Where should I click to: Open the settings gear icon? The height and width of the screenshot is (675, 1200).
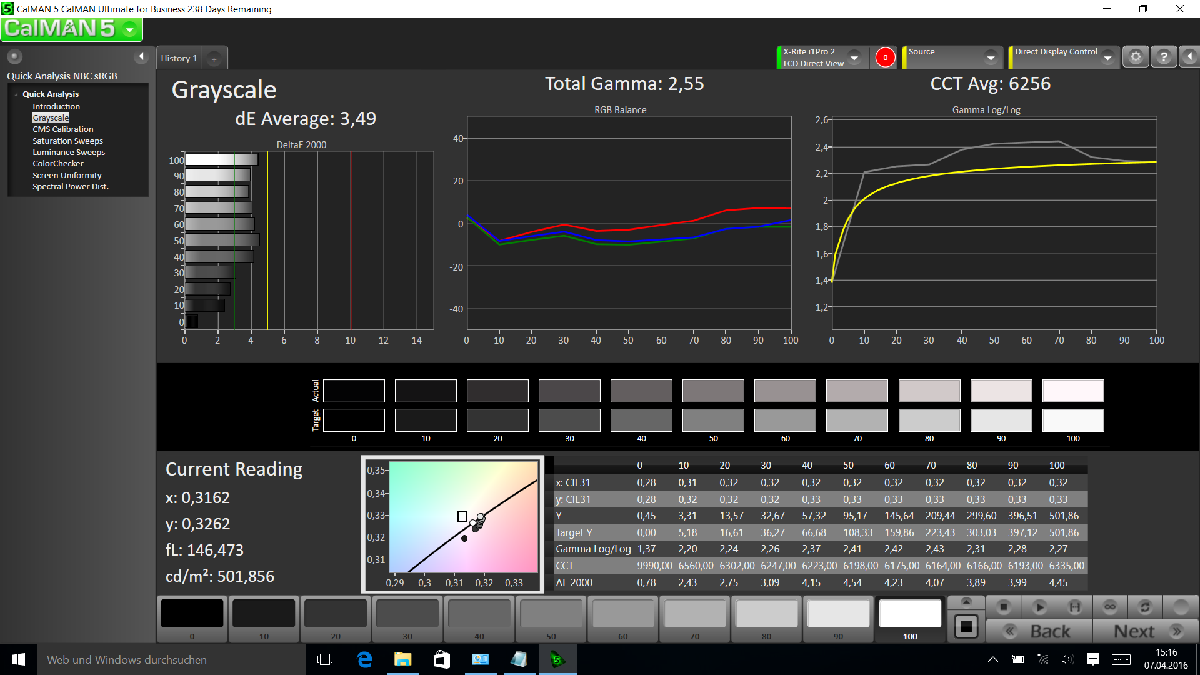pyautogui.click(x=1136, y=57)
